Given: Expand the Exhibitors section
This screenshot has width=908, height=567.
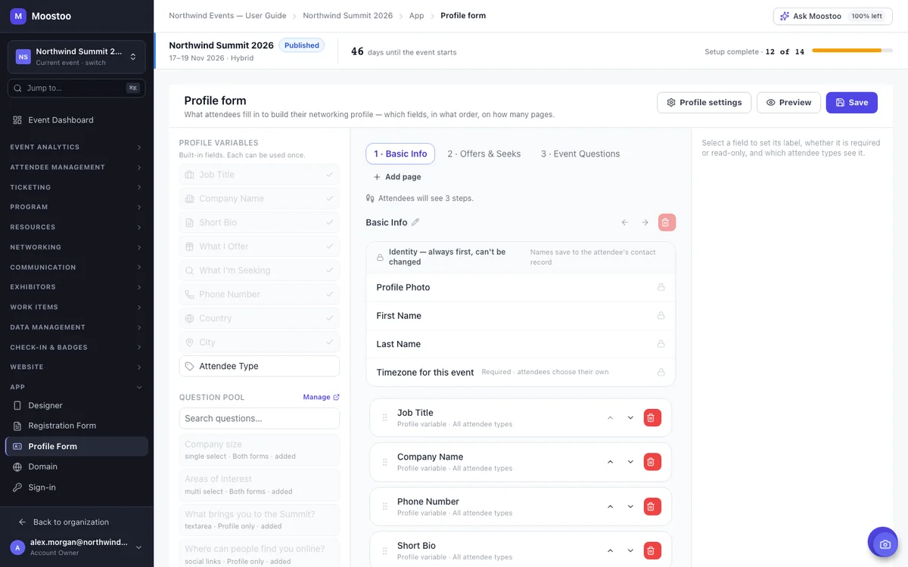Looking at the screenshot, I should [76, 287].
